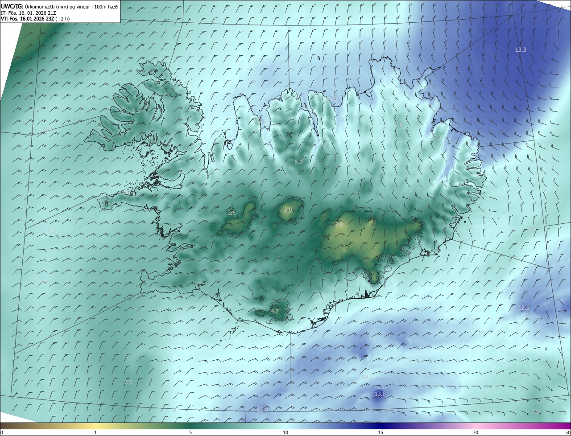Click the 9.3 value west of Iceland
This screenshot has height=436, width=571.
tap(51, 231)
